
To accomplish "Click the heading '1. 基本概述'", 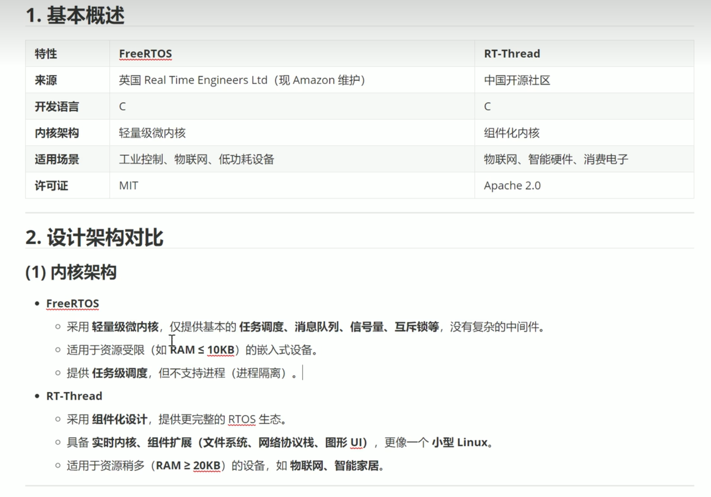I will click(x=75, y=15).
